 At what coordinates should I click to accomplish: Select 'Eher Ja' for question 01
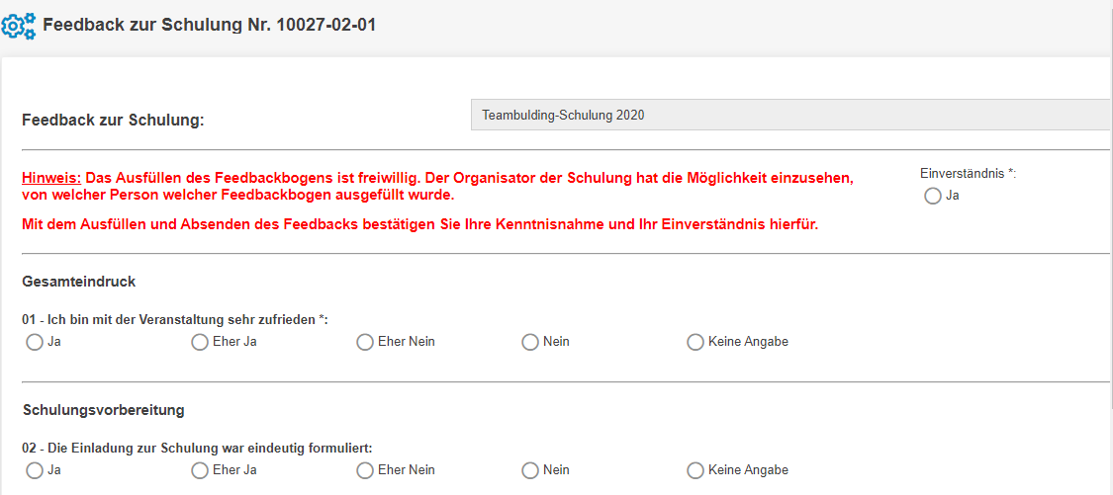point(200,343)
